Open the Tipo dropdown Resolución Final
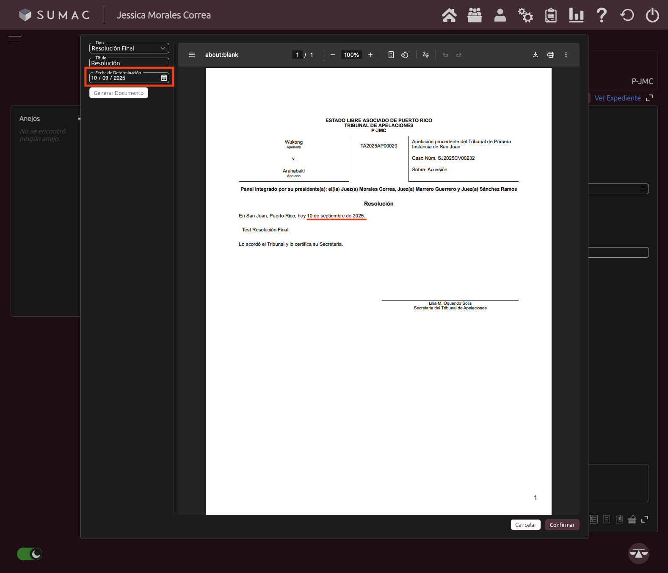The image size is (668, 573). tap(129, 48)
